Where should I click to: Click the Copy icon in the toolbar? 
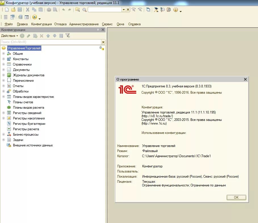pos(34,10)
